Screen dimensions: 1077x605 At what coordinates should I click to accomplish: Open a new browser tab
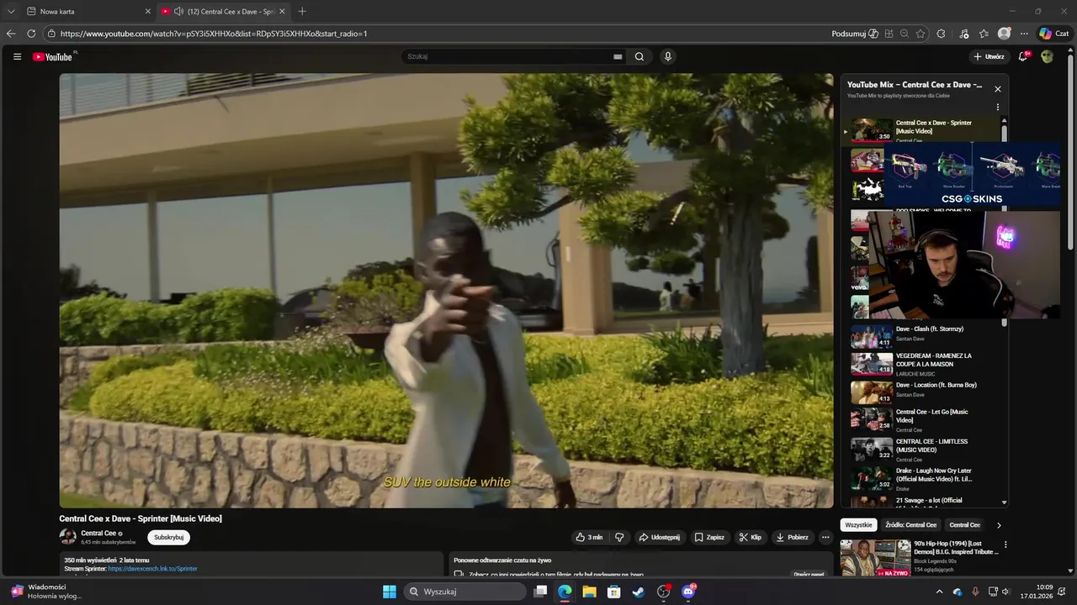click(x=302, y=11)
